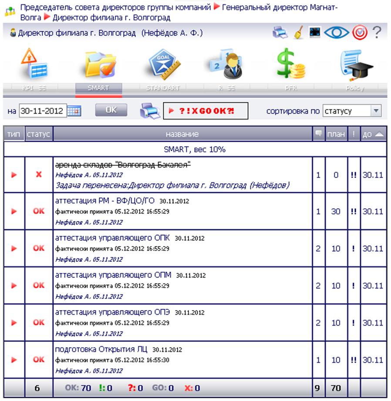Sort by the до deadline column header
Viewport: 391px width, 401px height.
[373, 134]
